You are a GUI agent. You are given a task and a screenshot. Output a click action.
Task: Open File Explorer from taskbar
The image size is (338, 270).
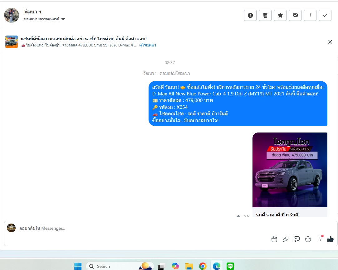(x=189, y=266)
